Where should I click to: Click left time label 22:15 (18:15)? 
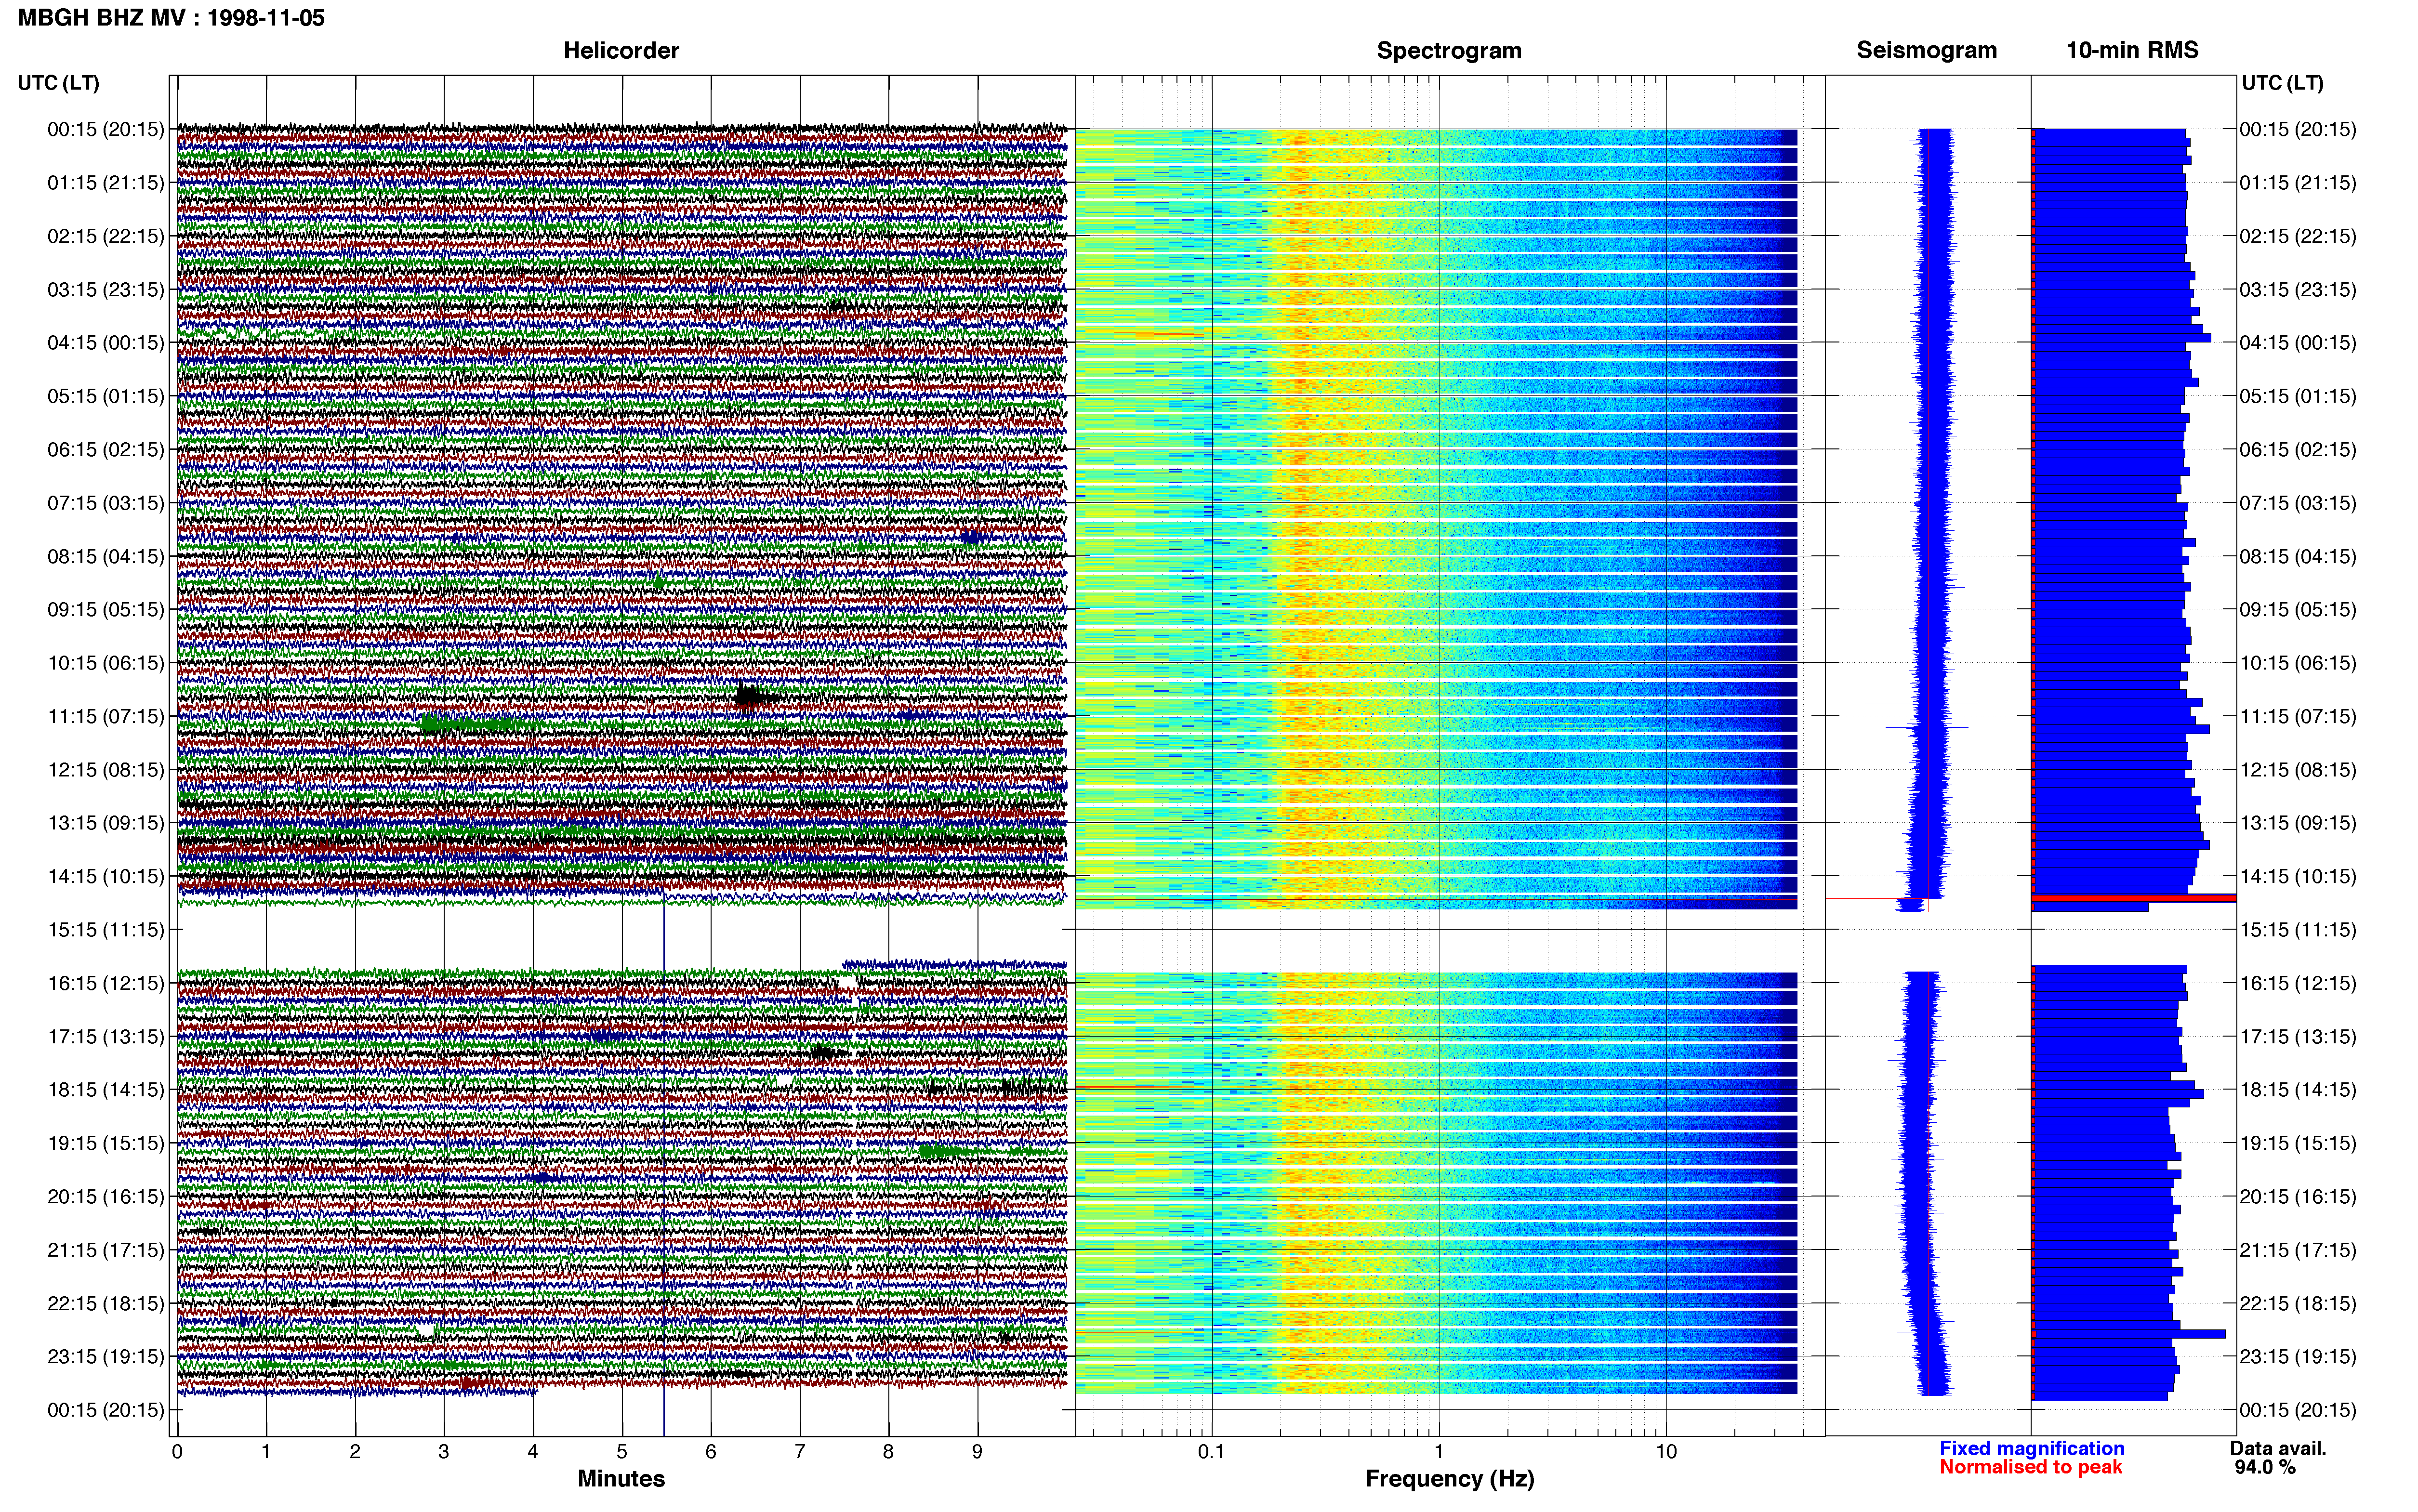105,1304
